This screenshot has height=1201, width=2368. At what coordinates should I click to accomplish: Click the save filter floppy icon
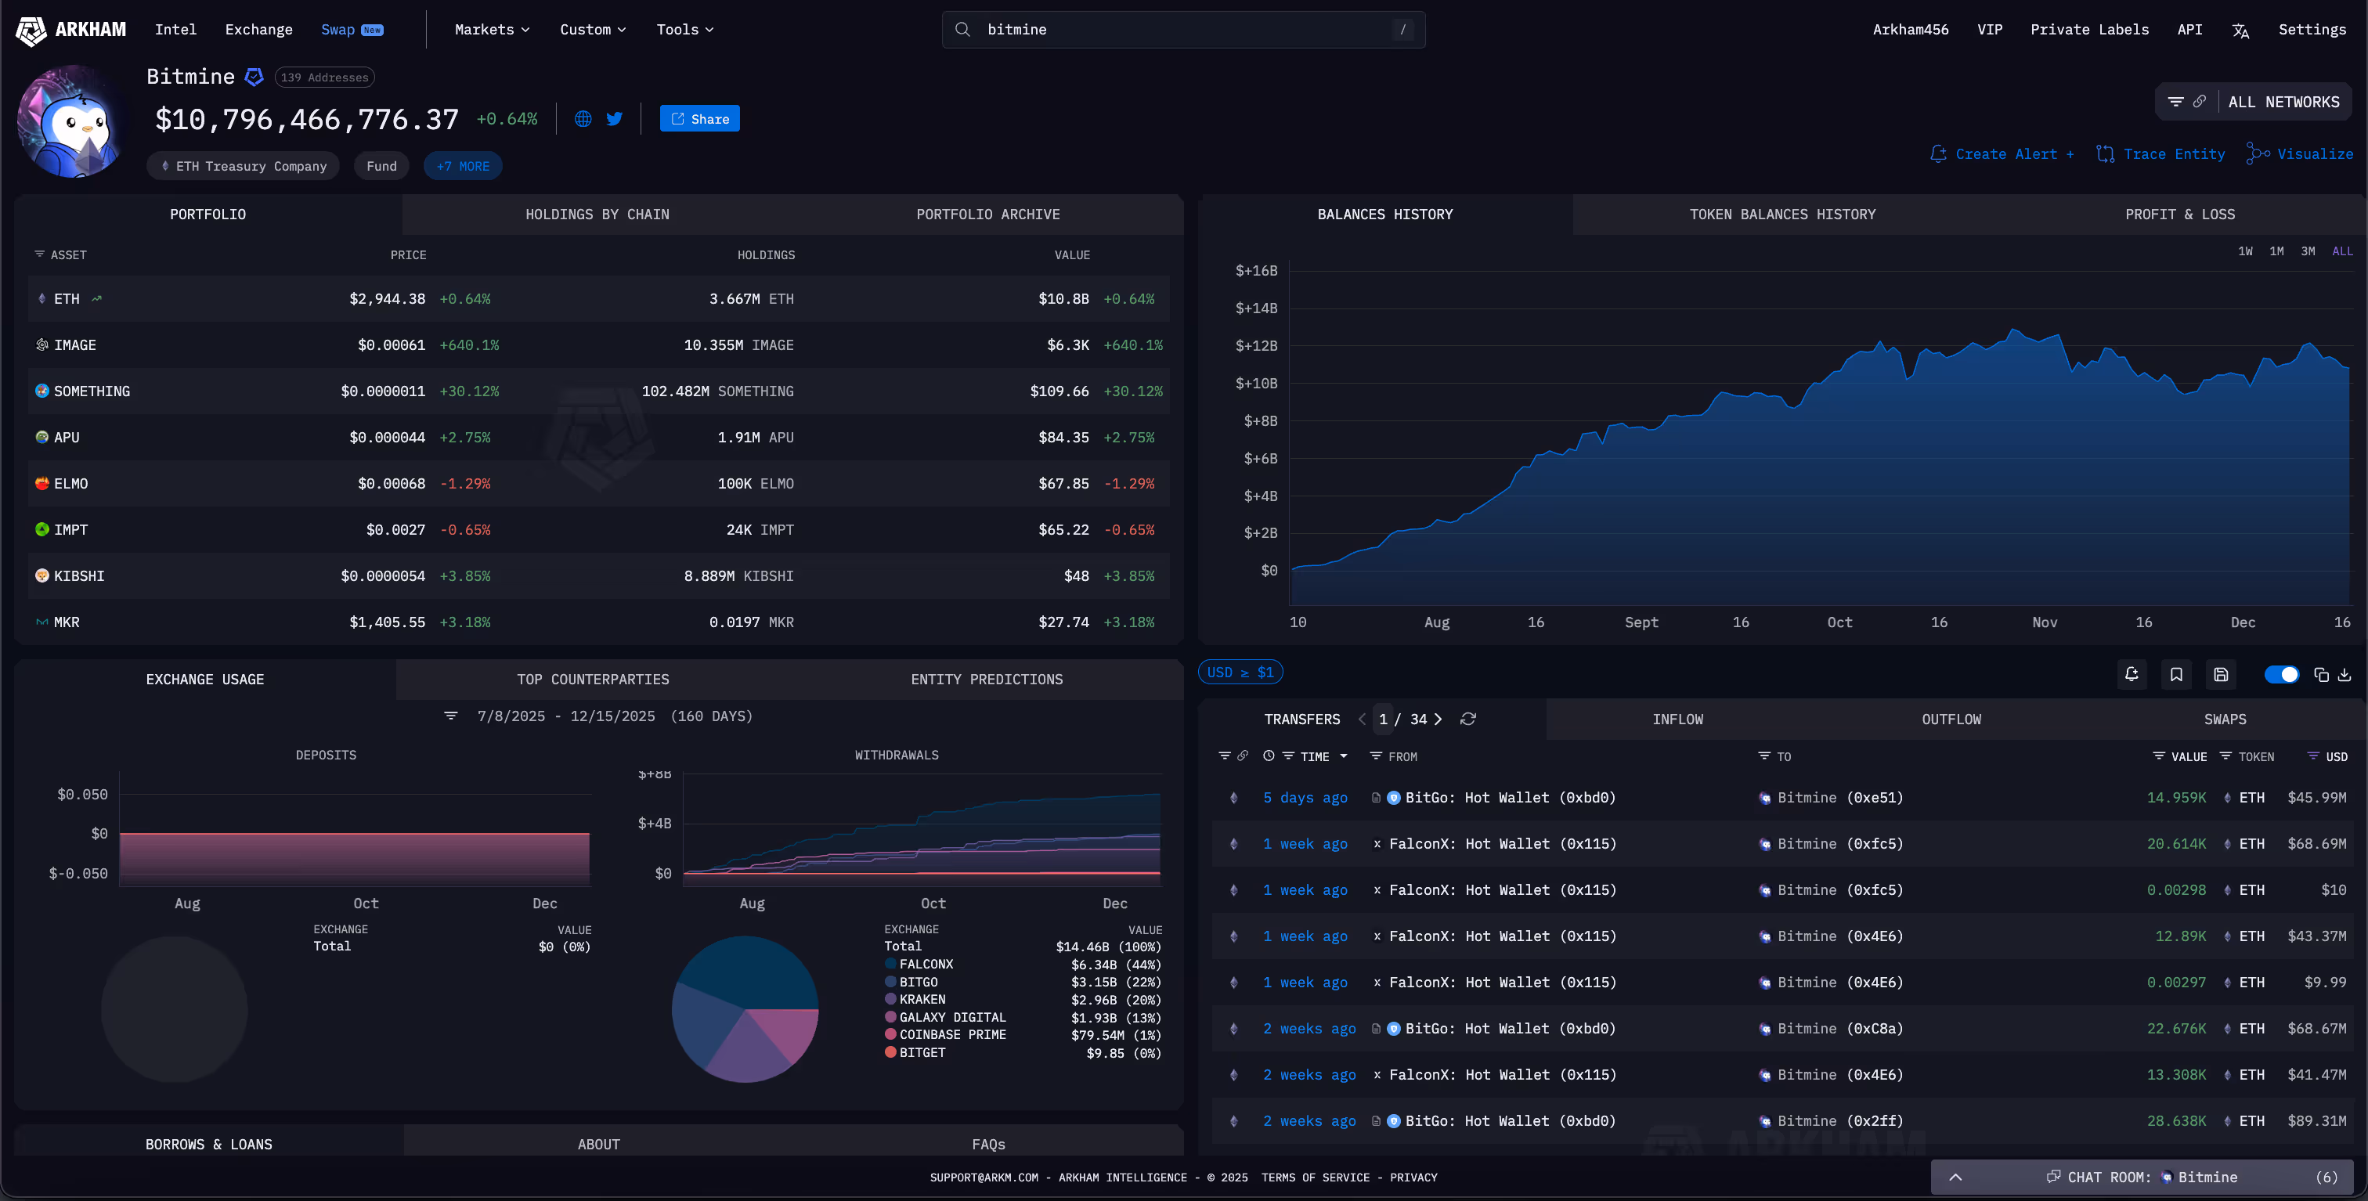(x=2221, y=674)
